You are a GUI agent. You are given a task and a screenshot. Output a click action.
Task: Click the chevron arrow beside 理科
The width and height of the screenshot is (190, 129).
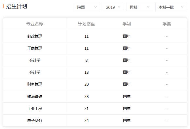148,7
